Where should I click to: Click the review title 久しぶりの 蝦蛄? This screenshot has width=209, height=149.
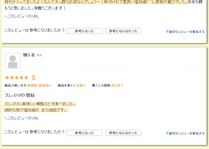coord(20,95)
